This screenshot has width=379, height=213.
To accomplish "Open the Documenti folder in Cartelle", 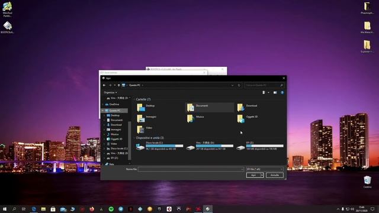I will (210, 107).
